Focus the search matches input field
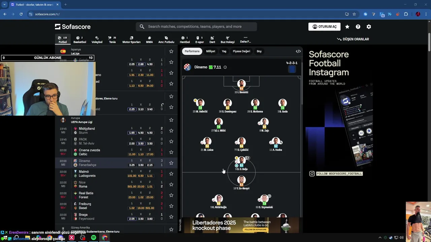 (196, 27)
